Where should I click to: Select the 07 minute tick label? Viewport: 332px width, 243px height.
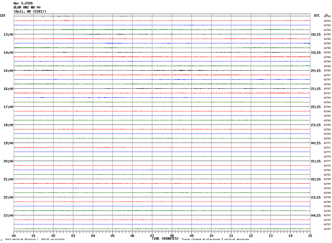pyautogui.click(x=152, y=236)
